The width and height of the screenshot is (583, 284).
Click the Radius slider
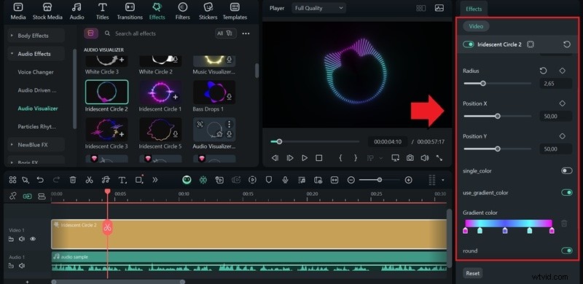tap(498, 83)
